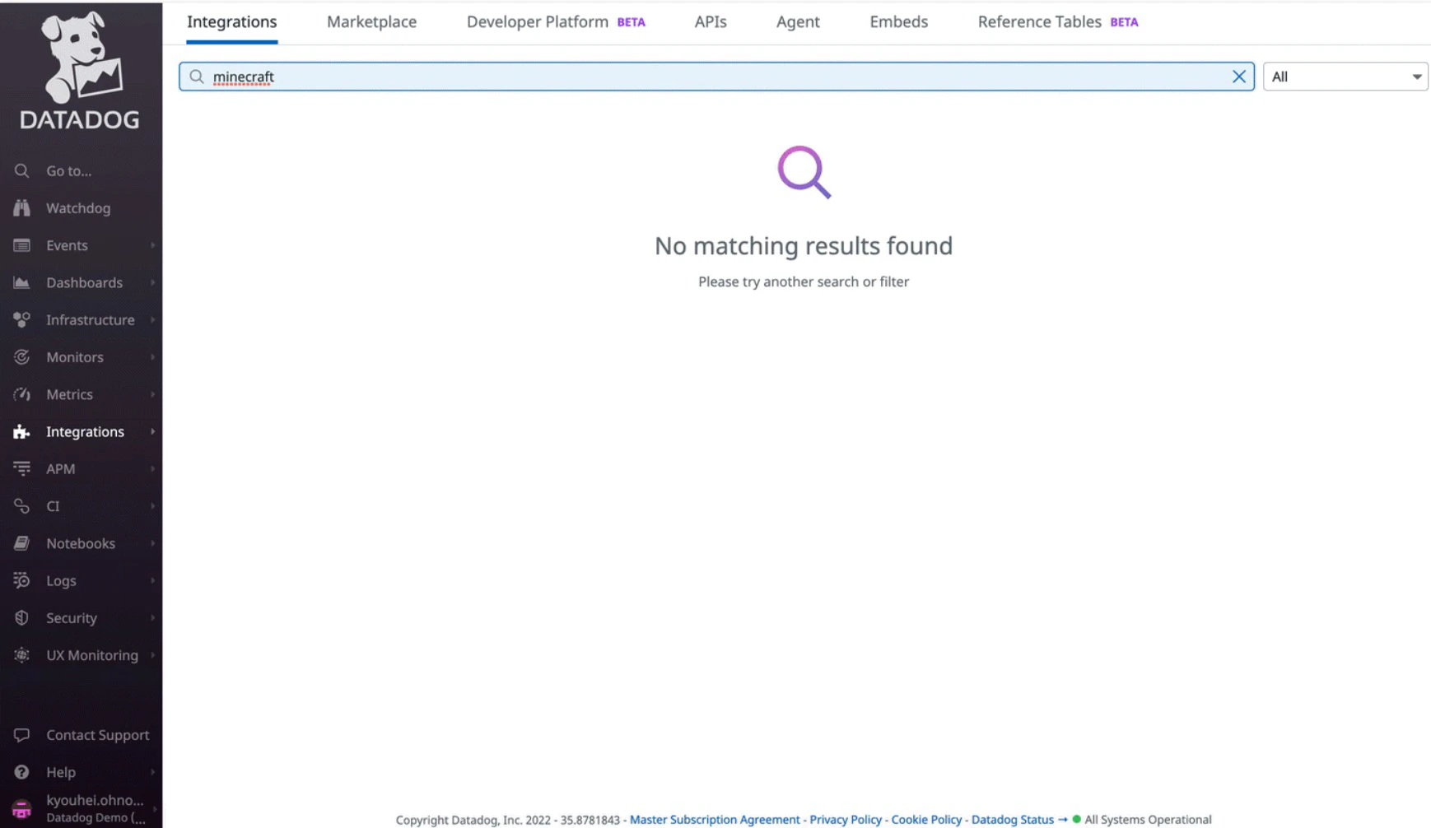Clear the minecraft search with X
Viewport: 1431px width, 828px height.
pos(1238,77)
